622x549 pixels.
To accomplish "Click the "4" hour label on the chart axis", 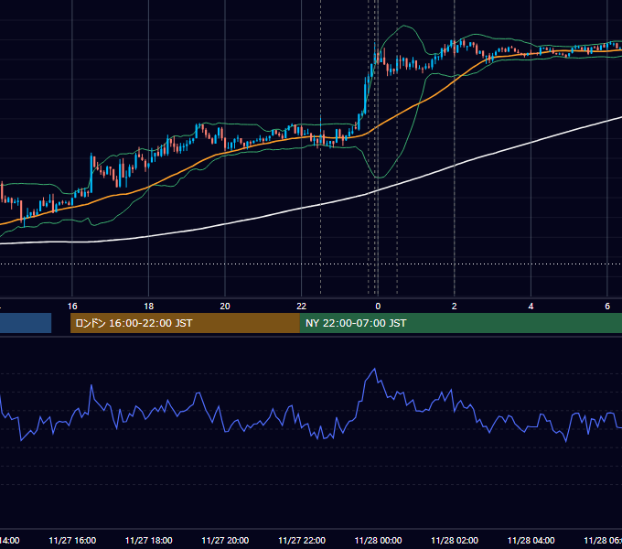I will [x=531, y=306].
